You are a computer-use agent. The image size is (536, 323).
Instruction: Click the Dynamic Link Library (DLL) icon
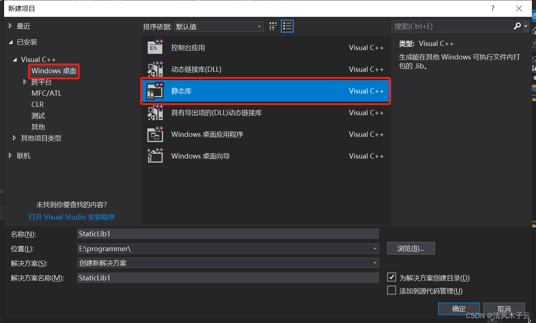(x=155, y=69)
